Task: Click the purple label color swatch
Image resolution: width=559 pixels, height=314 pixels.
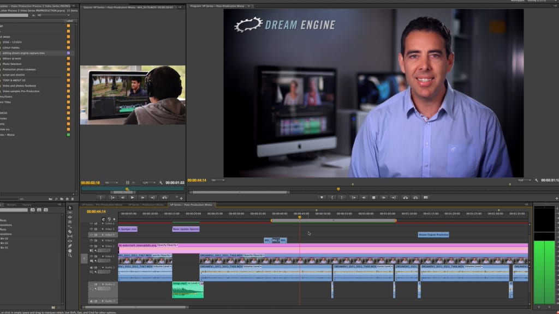Action: 68,53
